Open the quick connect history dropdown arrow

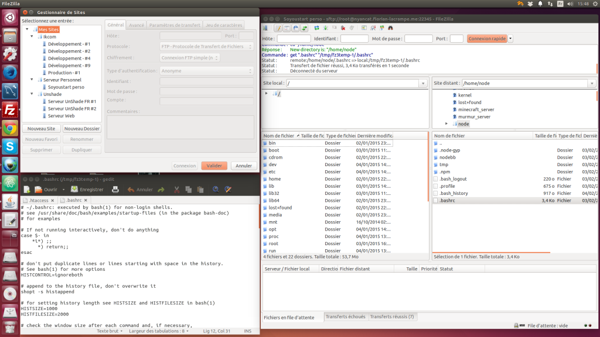coord(510,39)
